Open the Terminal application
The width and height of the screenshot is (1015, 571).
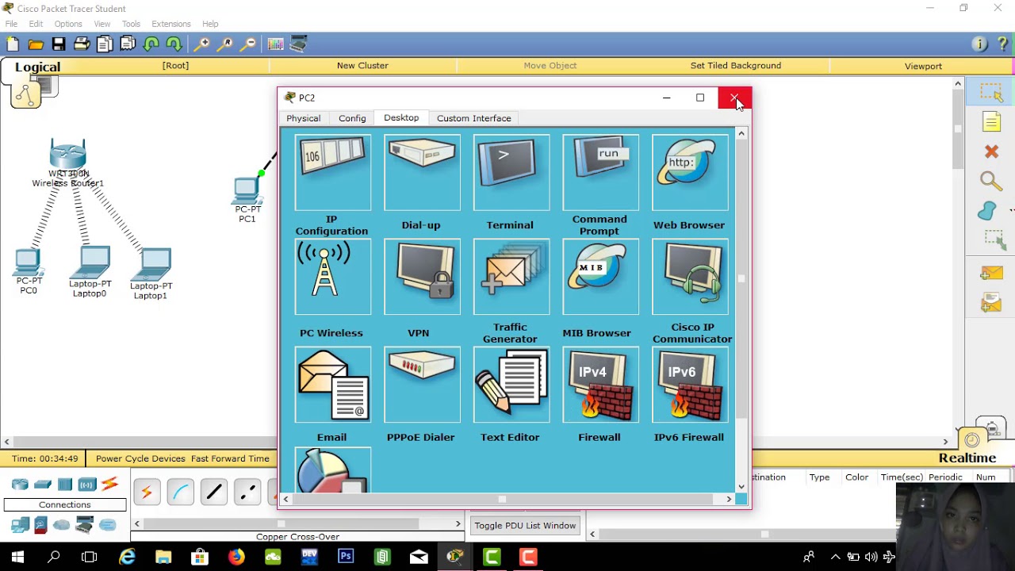pyautogui.click(x=511, y=173)
